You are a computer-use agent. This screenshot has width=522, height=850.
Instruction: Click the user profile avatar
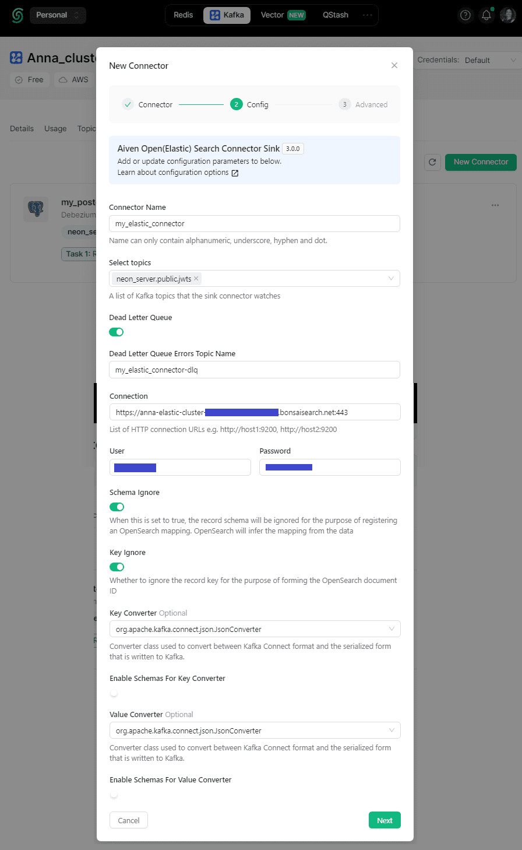508,15
